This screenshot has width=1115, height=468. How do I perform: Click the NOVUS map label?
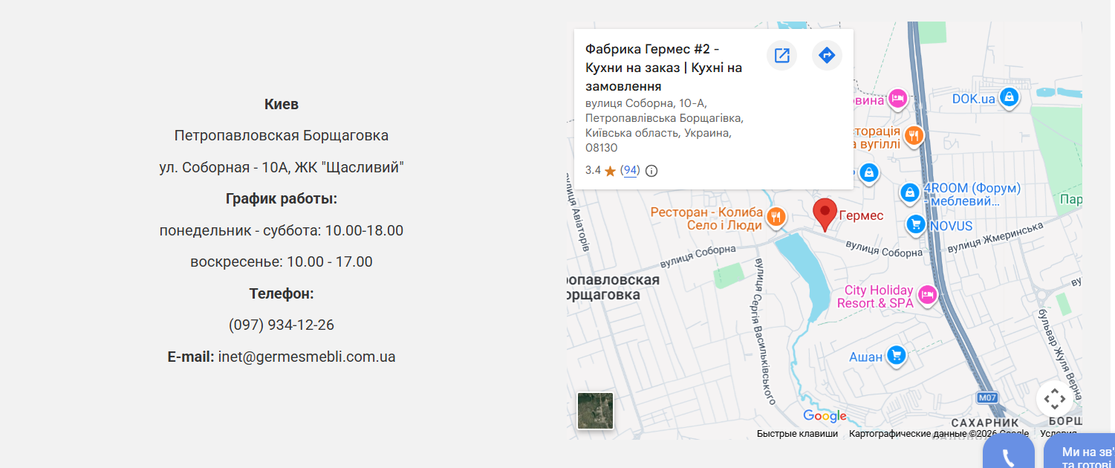951,226
